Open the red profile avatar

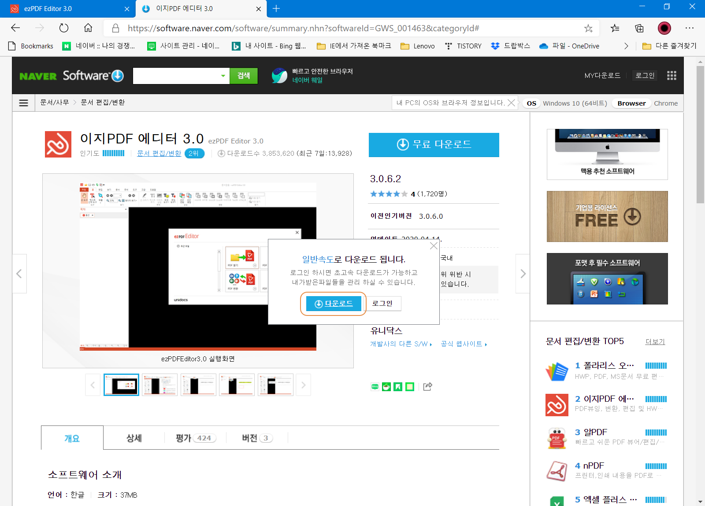pyautogui.click(x=664, y=28)
